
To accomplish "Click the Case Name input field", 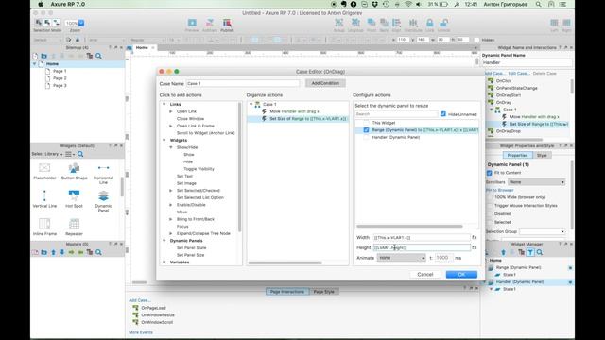I will click(243, 83).
